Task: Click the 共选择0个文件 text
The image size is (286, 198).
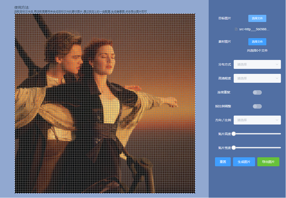Action: 257,50
